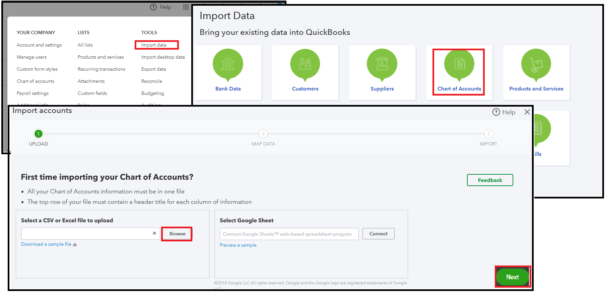Go to step 3 Import marker
This screenshot has width=606, height=292.
pos(488,134)
